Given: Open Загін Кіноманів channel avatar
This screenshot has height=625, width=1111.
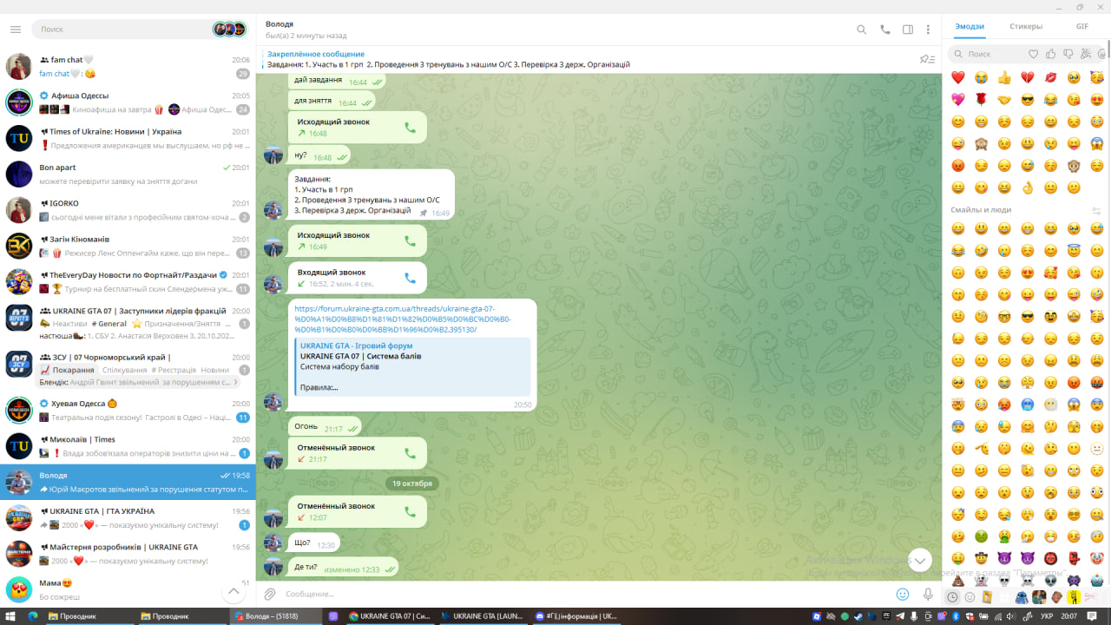Looking at the screenshot, I should 19,246.
